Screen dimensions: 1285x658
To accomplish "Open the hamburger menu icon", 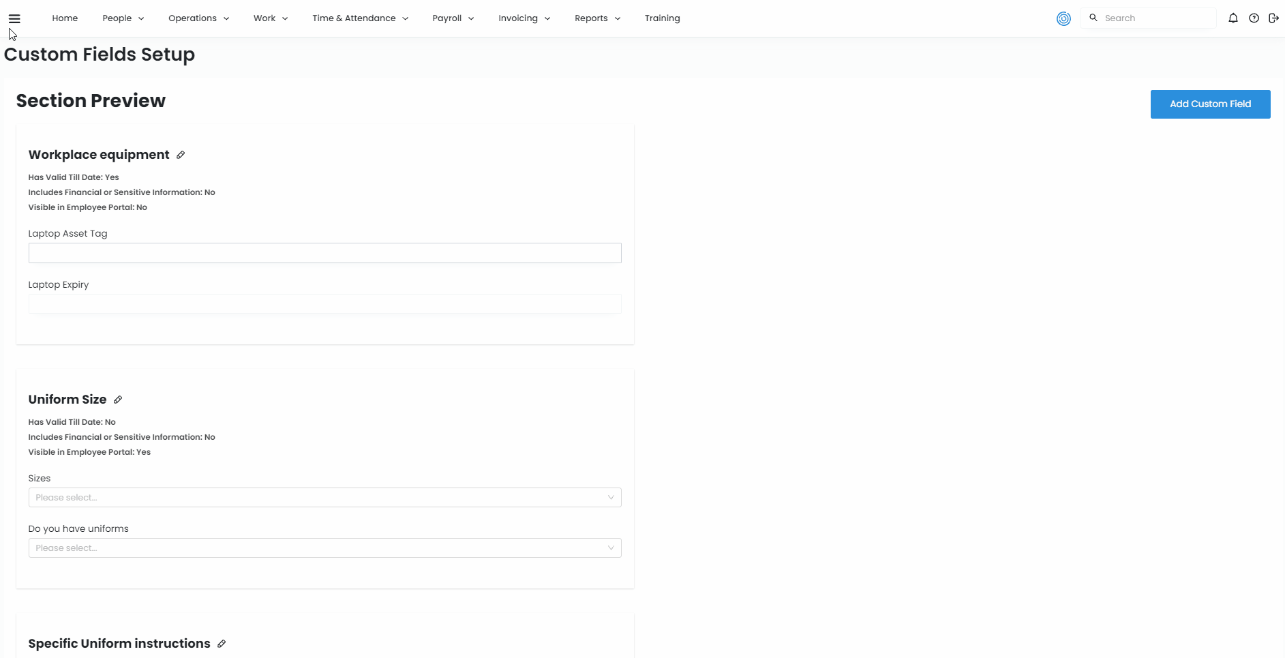I will tap(14, 18).
